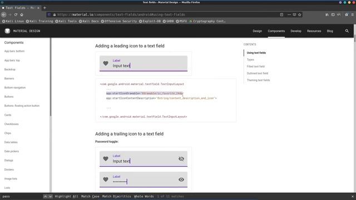Jump to previous find match arrow
356x200 pixels.
[x=46, y=196]
